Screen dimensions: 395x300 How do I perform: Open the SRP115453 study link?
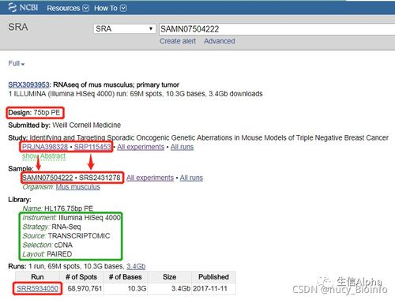92,147
